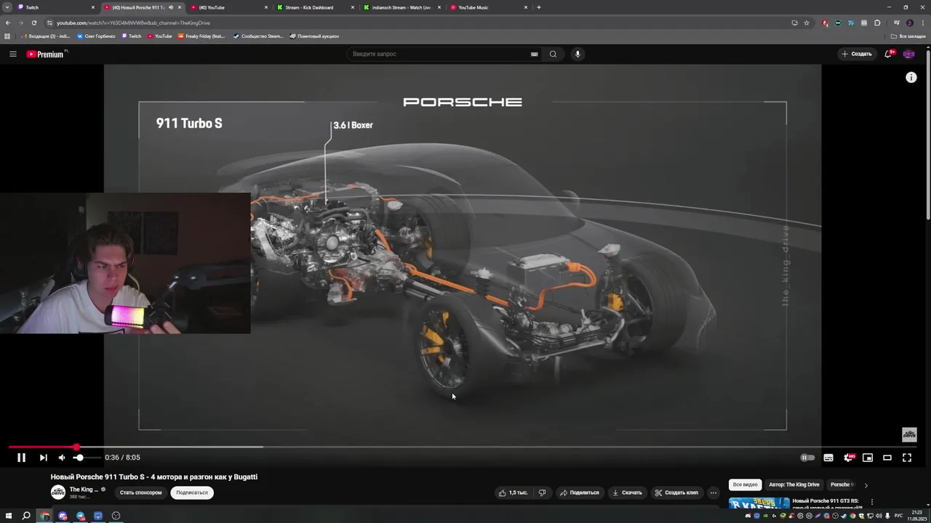Open the Extensions puzzle icon
Image resolution: width=931 pixels, height=523 pixels.
coord(877,23)
